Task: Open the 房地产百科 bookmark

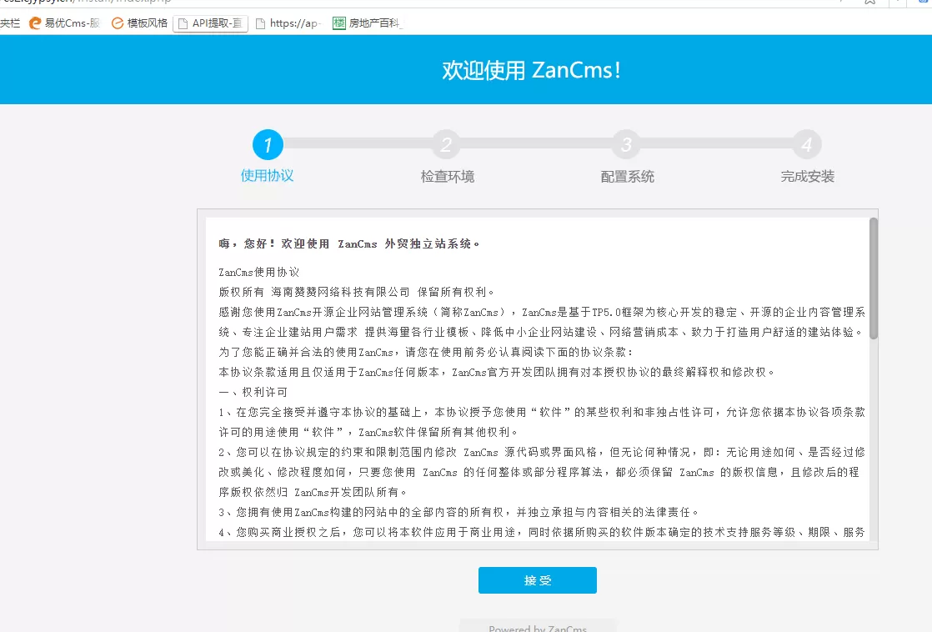Action: pyautogui.click(x=368, y=23)
